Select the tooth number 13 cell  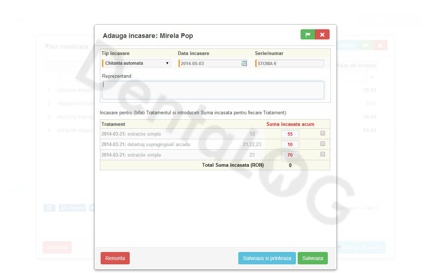click(x=252, y=134)
